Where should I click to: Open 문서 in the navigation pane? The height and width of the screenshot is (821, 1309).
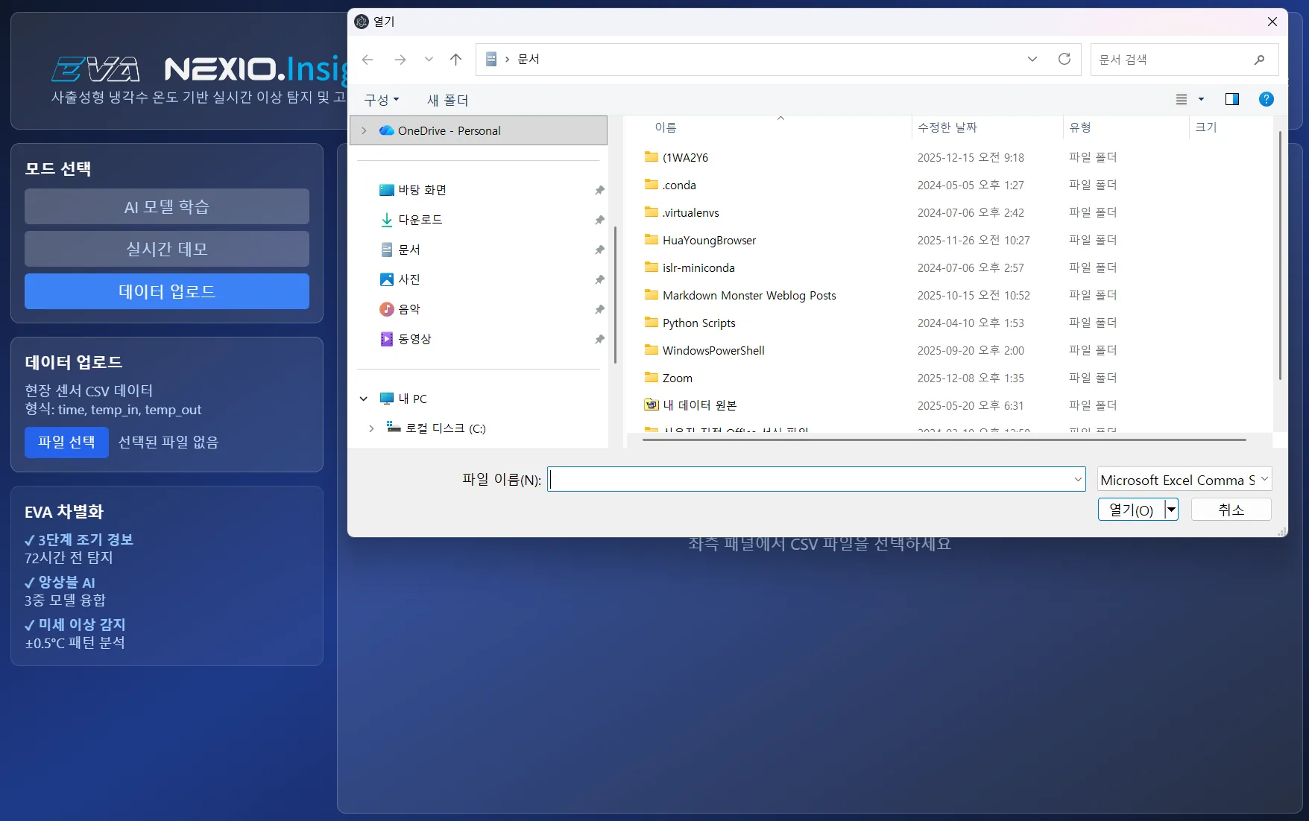[x=409, y=250]
